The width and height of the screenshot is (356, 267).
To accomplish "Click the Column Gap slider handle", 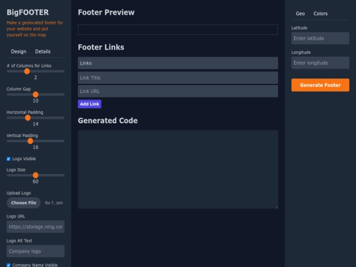I will click(36, 94).
